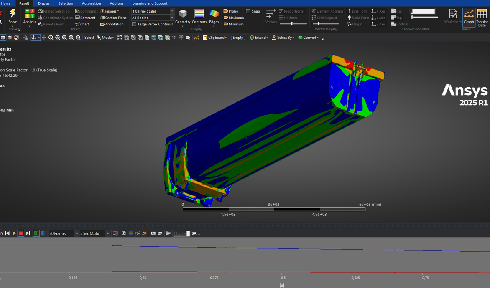Open the Automation ribbon tab

point(91,3)
